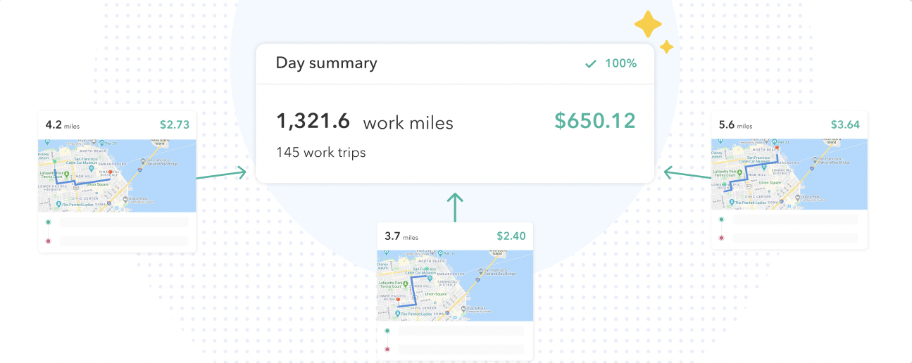The height and width of the screenshot is (363, 912).
Task: Open the map thumbnail in the 3.7 miles card
Action: (x=455, y=286)
